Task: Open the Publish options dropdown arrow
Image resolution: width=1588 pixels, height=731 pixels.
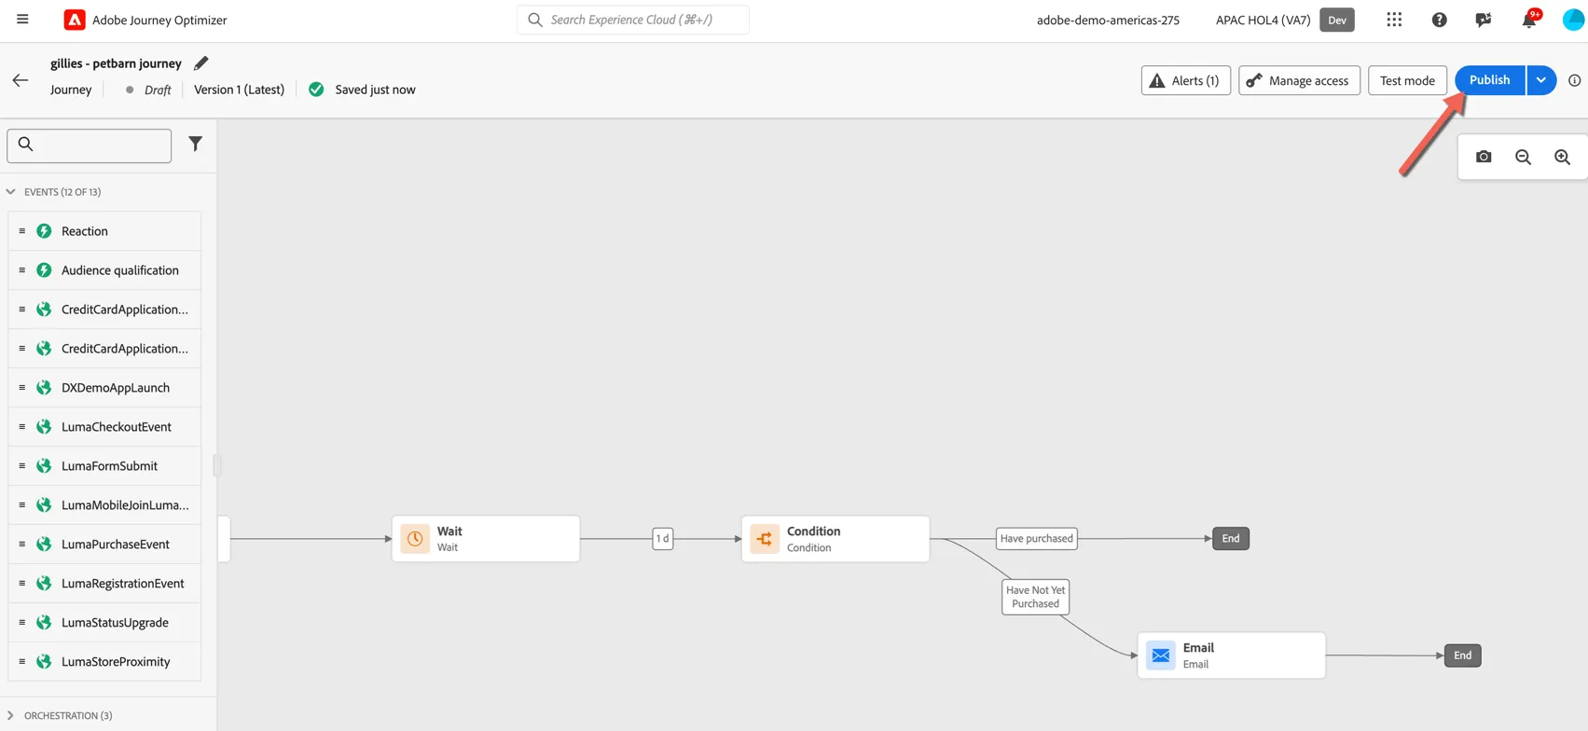Action: click(1541, 80)
